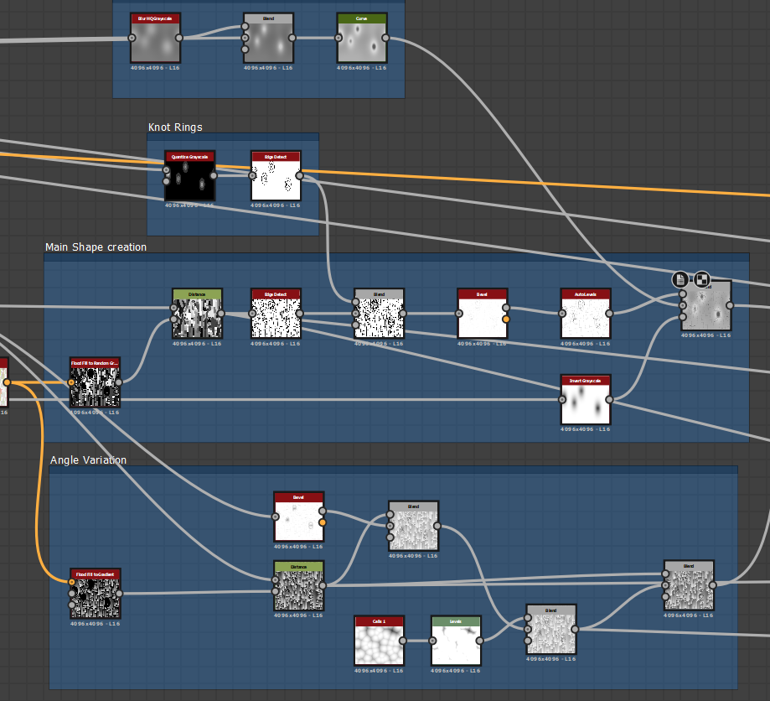Click the output connector of the Cells 1 node

403,641
